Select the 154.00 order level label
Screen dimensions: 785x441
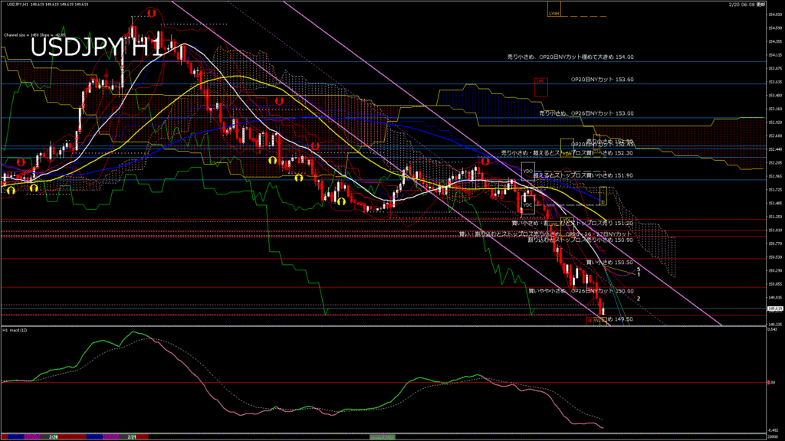click(570, 57)
